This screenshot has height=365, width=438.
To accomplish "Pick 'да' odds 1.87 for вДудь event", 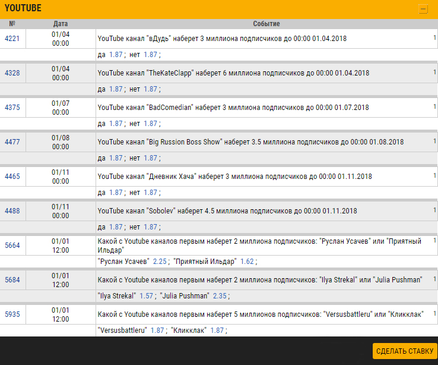I will click(116, 55).
